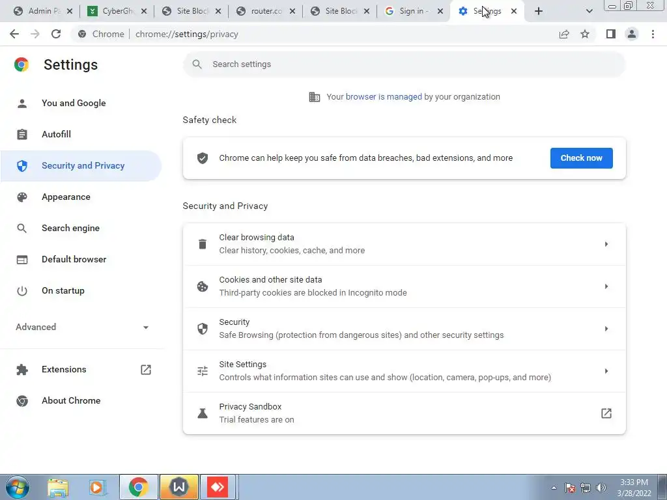Select Security and Privacy in sidebar
The image size is (667, 500).
pos(81,166)
